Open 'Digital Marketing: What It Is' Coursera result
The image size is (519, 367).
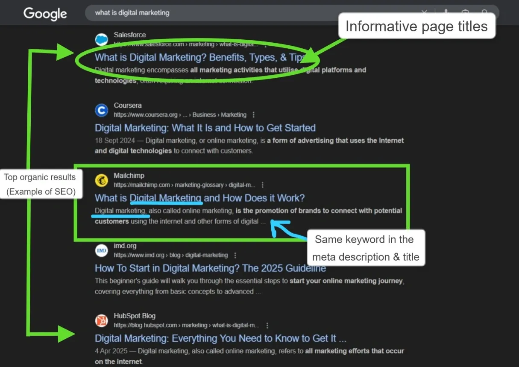pos(205,128)
